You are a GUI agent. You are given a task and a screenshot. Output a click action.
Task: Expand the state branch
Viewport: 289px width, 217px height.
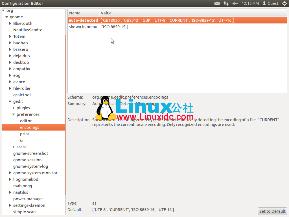tap(14, 147)
